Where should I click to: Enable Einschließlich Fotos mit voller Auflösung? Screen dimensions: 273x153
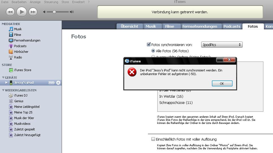(x=153, y=139)
